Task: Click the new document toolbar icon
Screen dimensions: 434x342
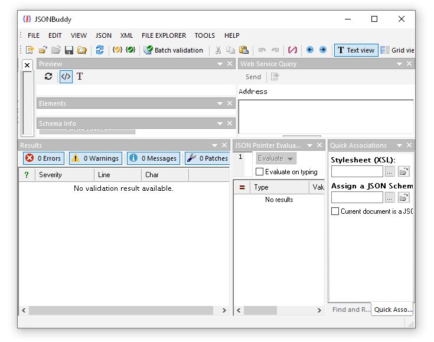Action: [x=30, y=50]
